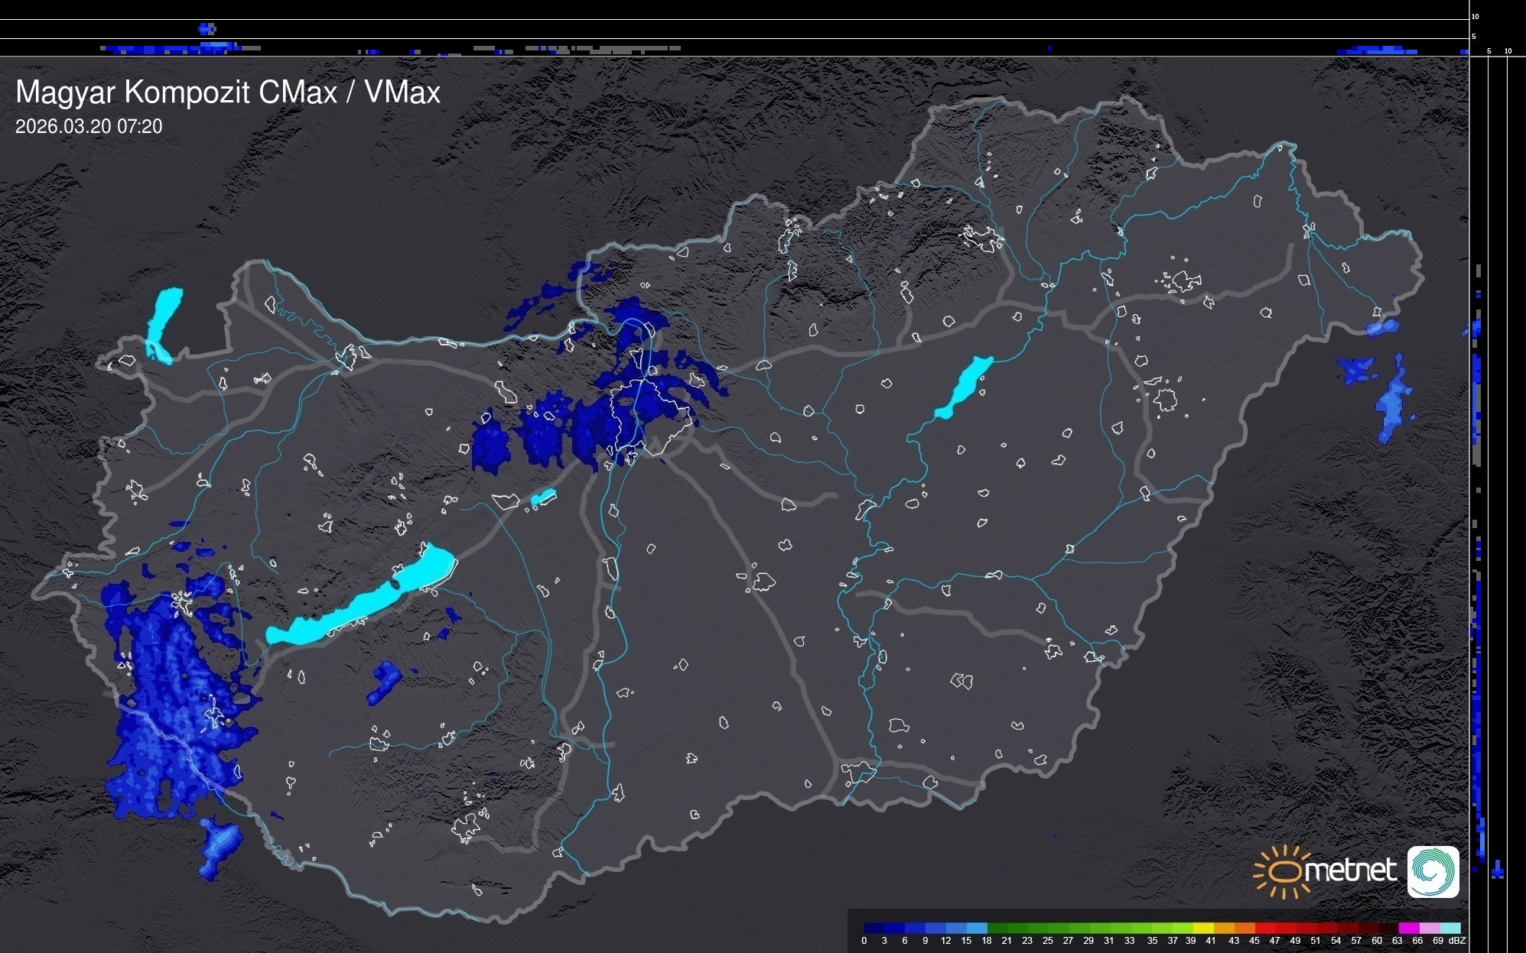The height and width of the screenshot is (953, 1526).
Task: Click the dark green 18 dBZ swatch
Action: 997,928
